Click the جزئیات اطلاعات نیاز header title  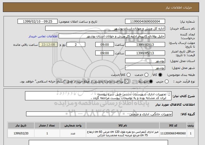pos(179,7)
